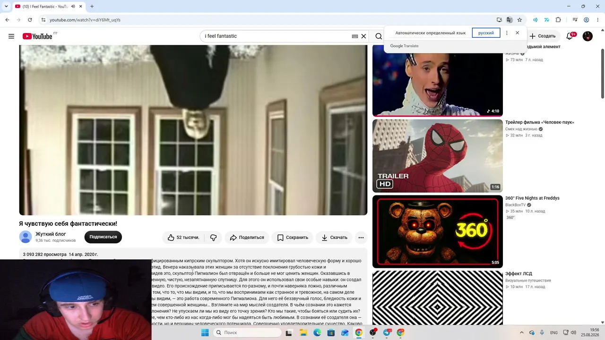The image size is (605, 340).
Task: Click the Google Translate page icon
Action: pyautogui.click(x=509, y=20)
